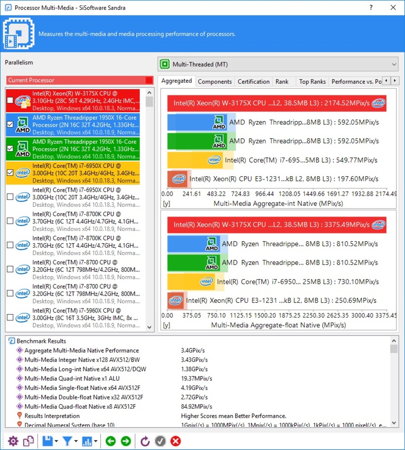Select the red Xeon W-3175X 2174.52MPix/s bar
The image size is (405, 450).
277,103
